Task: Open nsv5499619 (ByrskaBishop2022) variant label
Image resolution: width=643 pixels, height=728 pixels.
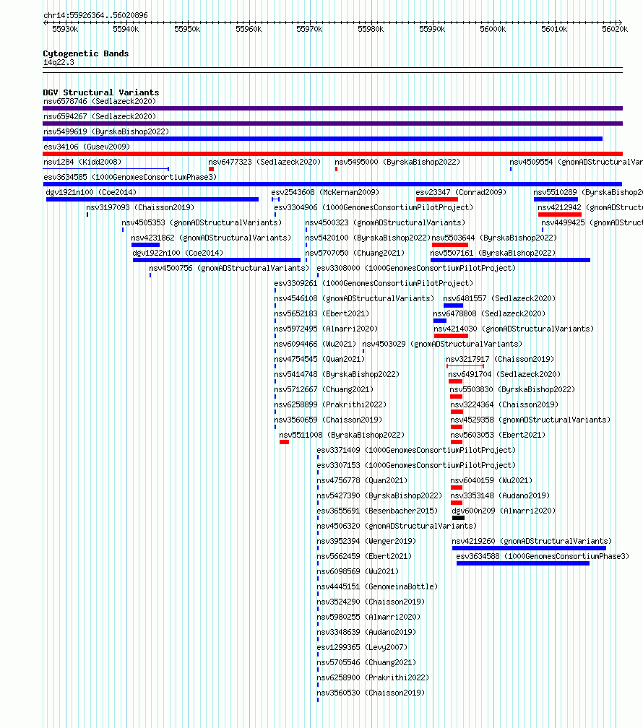Action: click(x=106, y=131)
